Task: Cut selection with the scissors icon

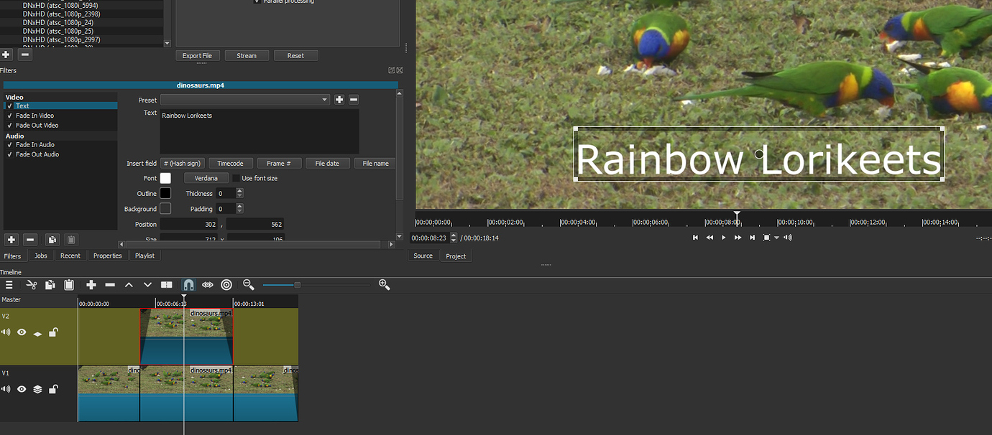Action: [31, 285]
